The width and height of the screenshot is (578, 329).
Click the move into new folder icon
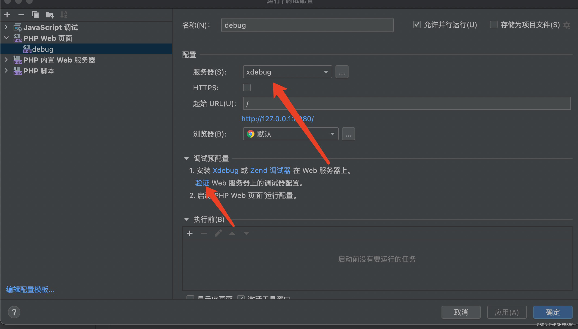[49, 15]
